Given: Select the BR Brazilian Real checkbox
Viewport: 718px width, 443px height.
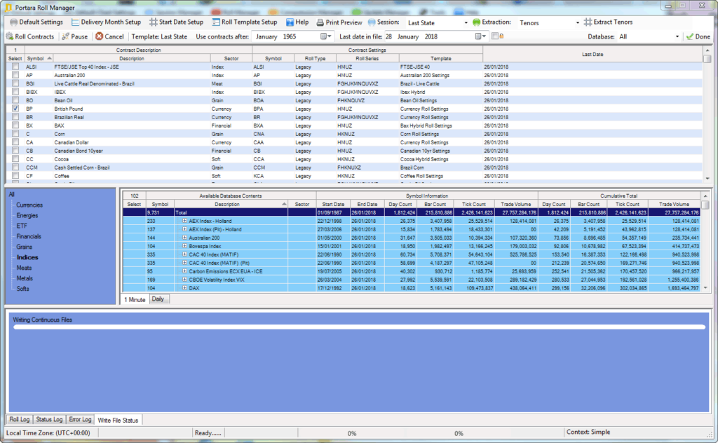Looking at the screenshot, I should [15, 117].
